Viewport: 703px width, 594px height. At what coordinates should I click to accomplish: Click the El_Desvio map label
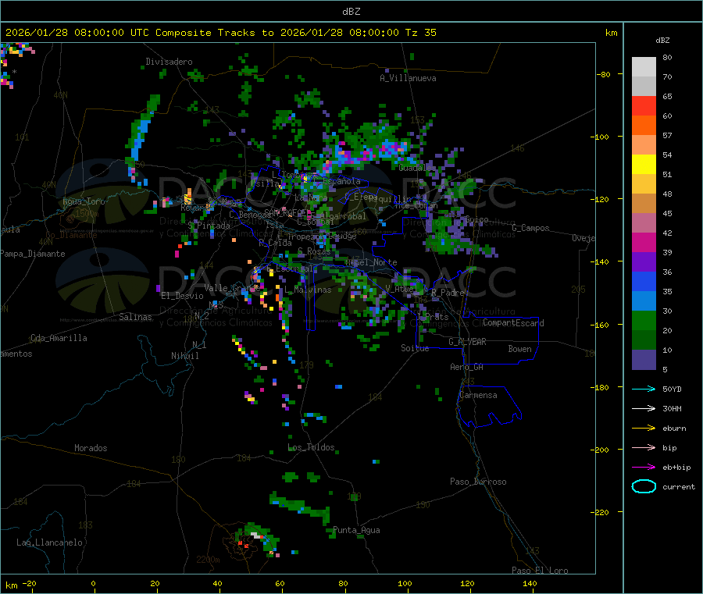click(182, 296)
